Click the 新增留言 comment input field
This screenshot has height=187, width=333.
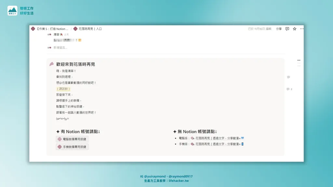pyautogui.click(x=60, y=48)
